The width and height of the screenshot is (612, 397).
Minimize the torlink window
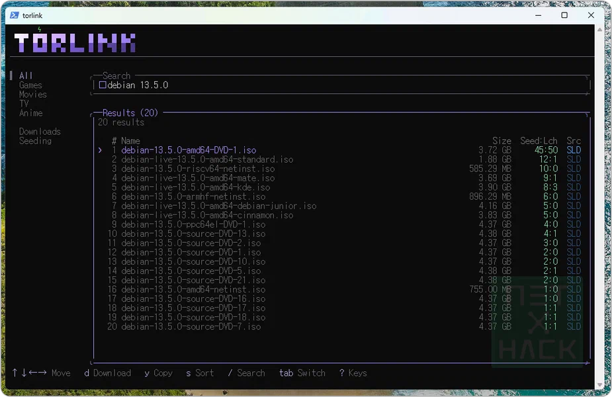539,15
